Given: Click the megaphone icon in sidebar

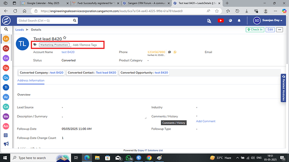Looking at the screenshot, I should click(6, 144).
